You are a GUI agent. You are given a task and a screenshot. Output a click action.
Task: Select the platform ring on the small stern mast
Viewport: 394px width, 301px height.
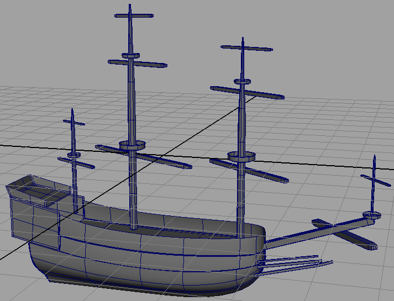(74, 155)
